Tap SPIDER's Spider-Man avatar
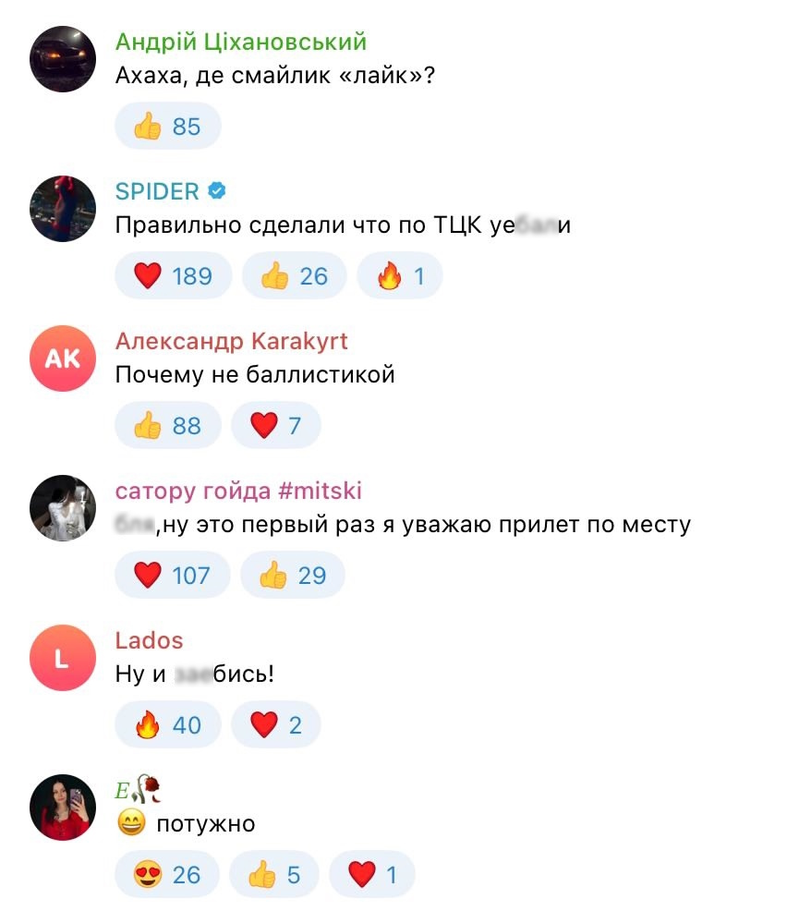This screenshot has width=787, height=911. tap(63, 209)
